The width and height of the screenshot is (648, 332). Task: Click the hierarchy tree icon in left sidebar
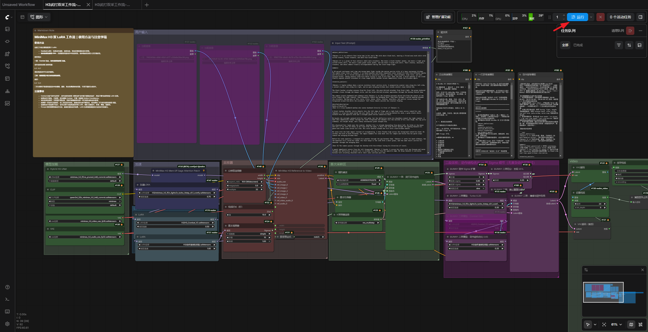pos(7,91)
